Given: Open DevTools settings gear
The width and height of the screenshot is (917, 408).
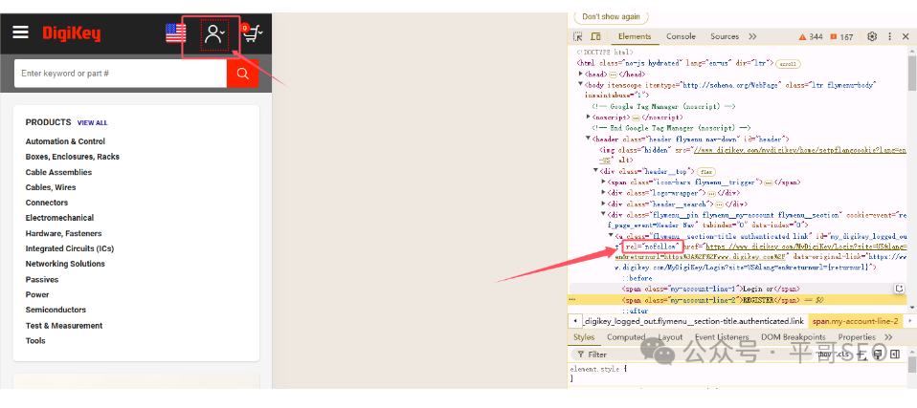Looking at the screenshot, I should [872, 36].
